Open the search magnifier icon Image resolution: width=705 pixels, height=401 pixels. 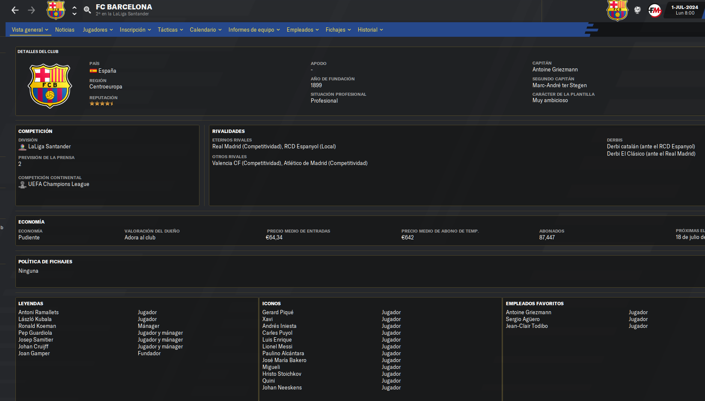click(x=87, y=10)
